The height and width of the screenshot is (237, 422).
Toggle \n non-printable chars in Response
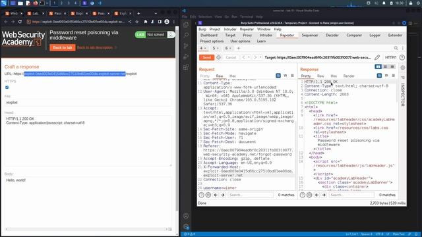386,76
